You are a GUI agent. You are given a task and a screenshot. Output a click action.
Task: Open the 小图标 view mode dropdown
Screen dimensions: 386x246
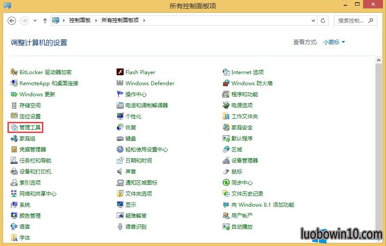(x=334, y=42)
